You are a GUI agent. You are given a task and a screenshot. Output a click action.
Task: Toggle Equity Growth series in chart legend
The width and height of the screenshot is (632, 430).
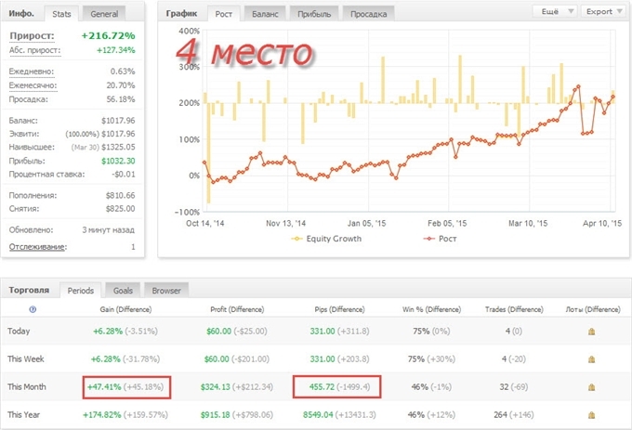point(327,239)
